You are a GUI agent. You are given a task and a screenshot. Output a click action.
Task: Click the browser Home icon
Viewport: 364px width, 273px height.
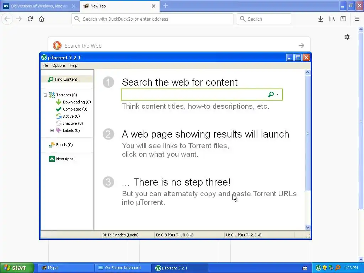pyautogui.click(x=42, y=19)
